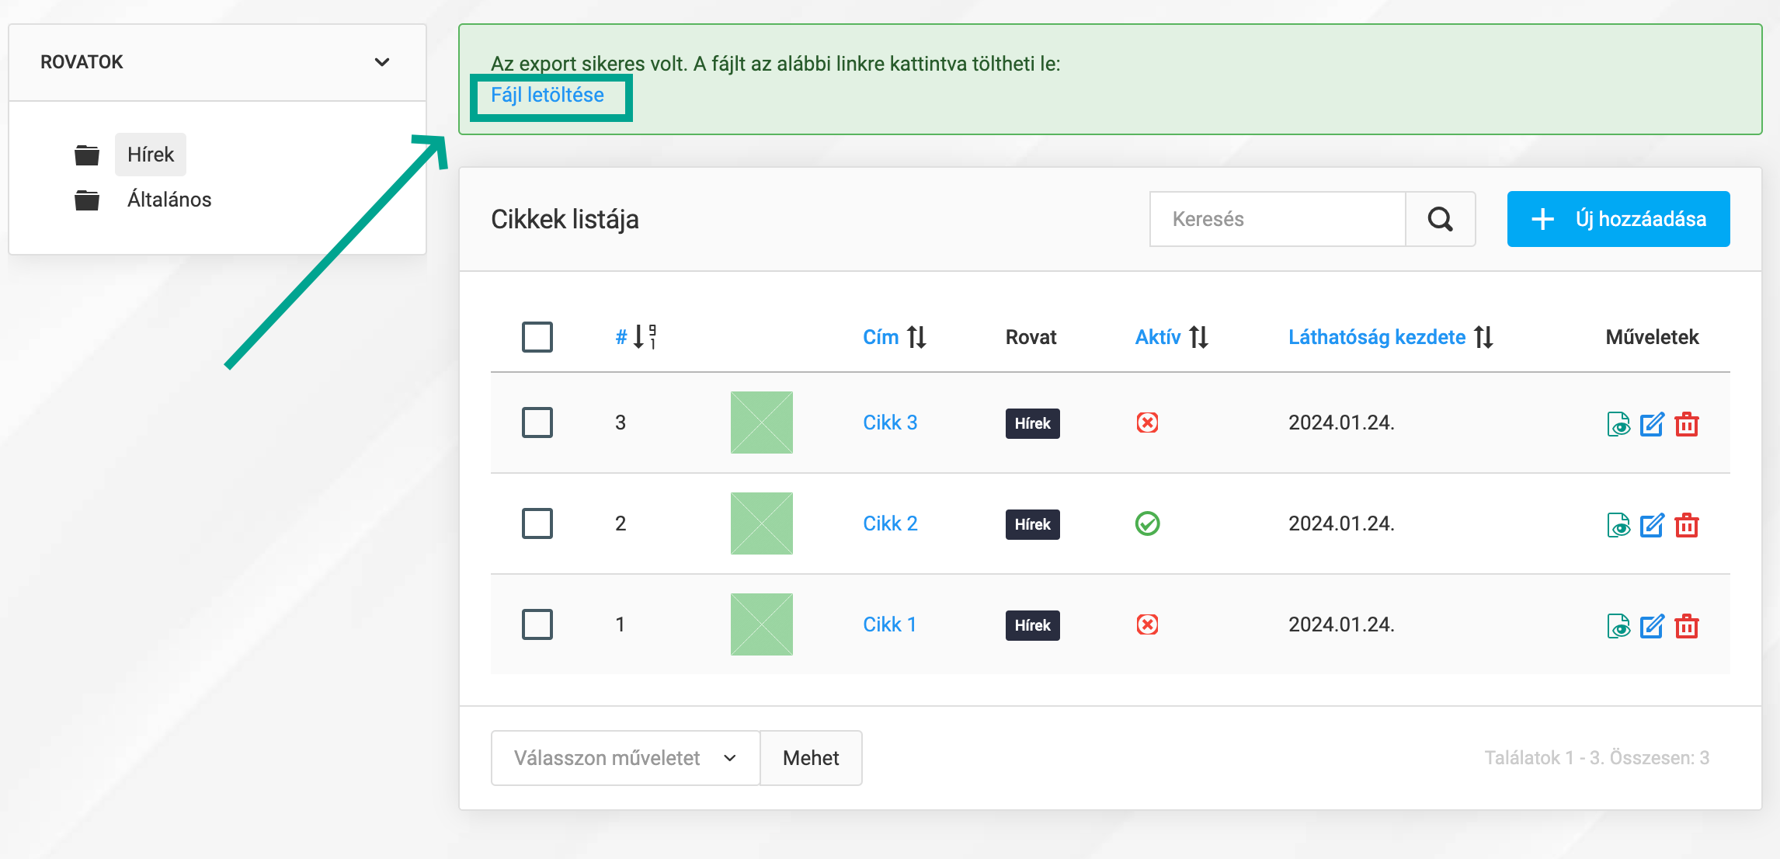Sort by Láthatóság kezdete arrows

pyautogui.click(x=1484, y=337)
